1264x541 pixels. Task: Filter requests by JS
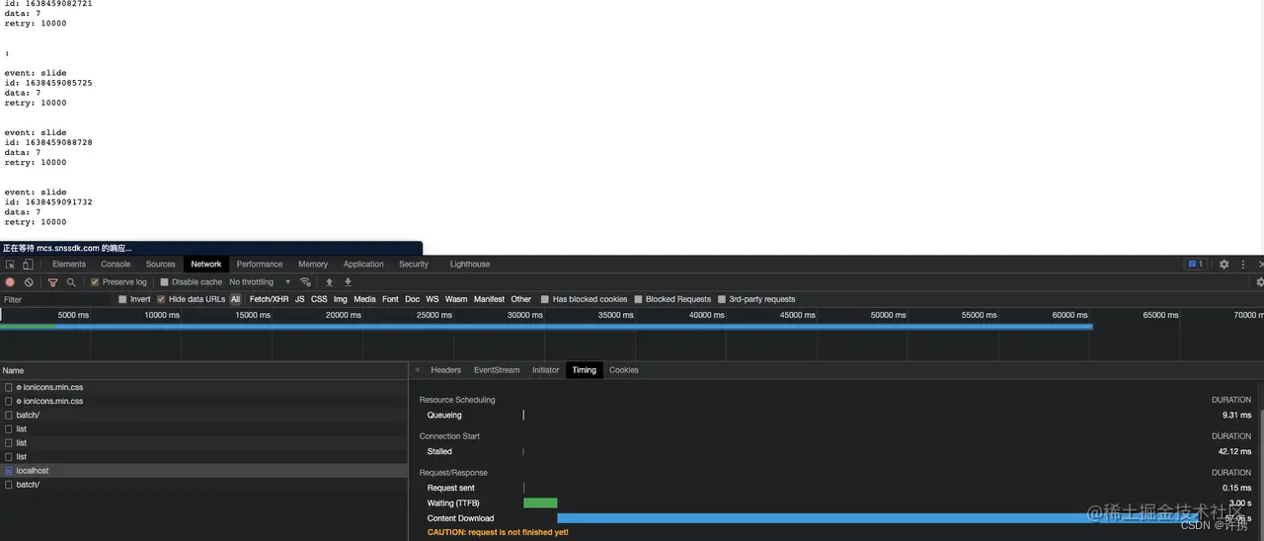(299, 299)
